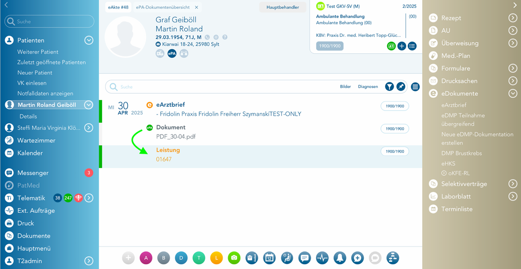Click the ePA badge under patient address
Viewport: 521px width, 269px height.
click(x=172, y=53)
